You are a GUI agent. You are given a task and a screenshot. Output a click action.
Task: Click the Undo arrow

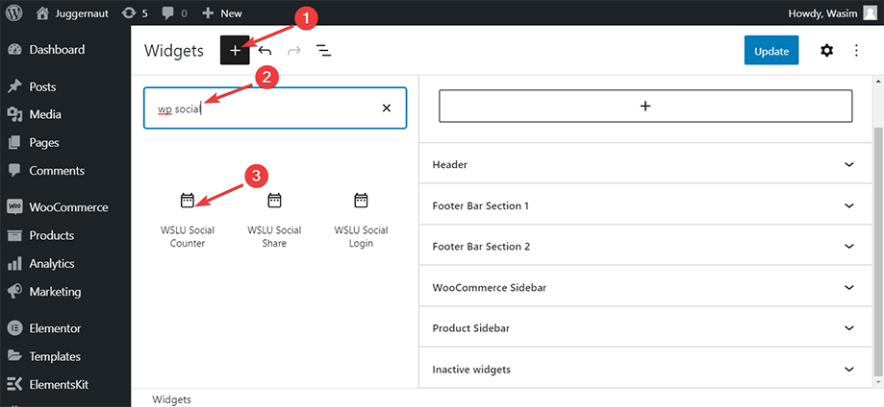(x=265, y=51)
